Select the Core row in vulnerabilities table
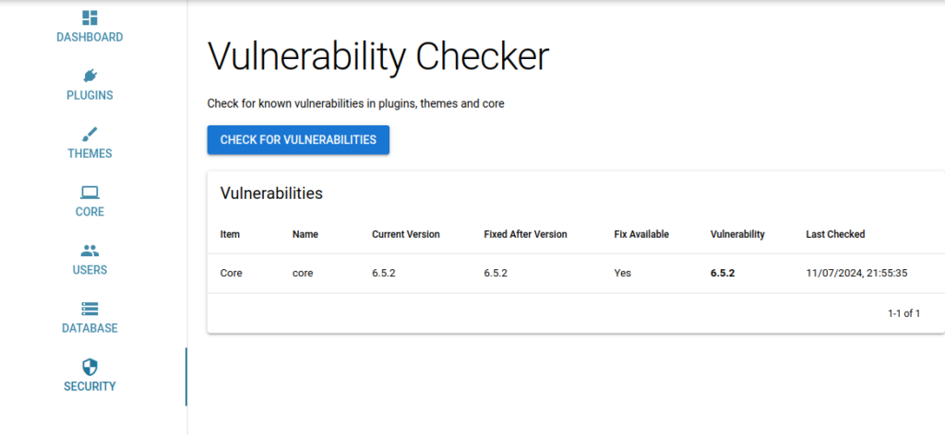Image resolution: width=945 pixels, height=435 pixels. pyautogui.click(x=576, y=273)
